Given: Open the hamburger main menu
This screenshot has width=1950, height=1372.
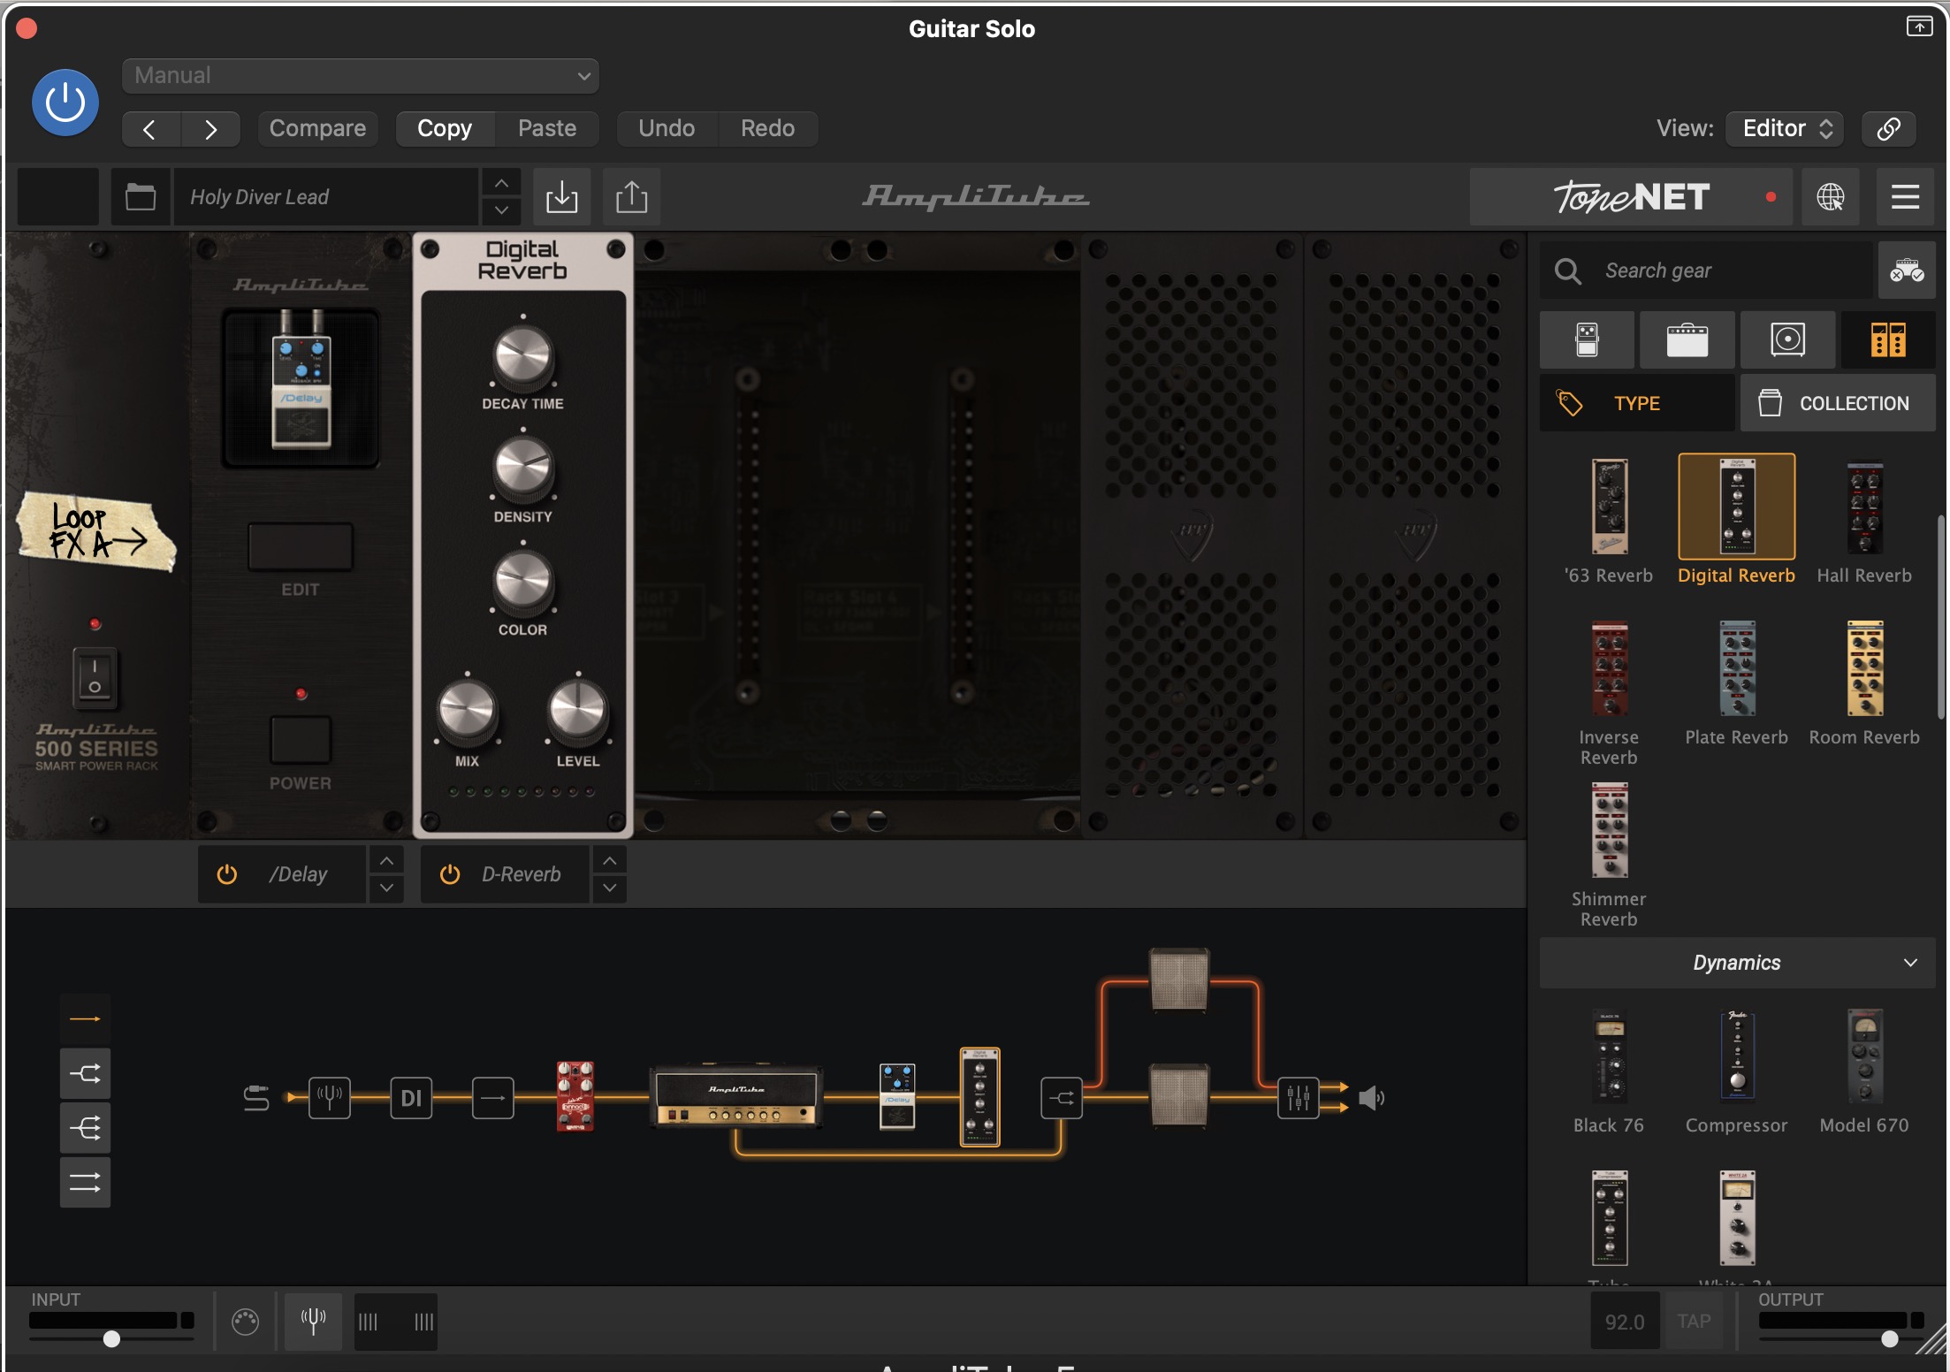Looking at the screenshot, I should 1905,196.
